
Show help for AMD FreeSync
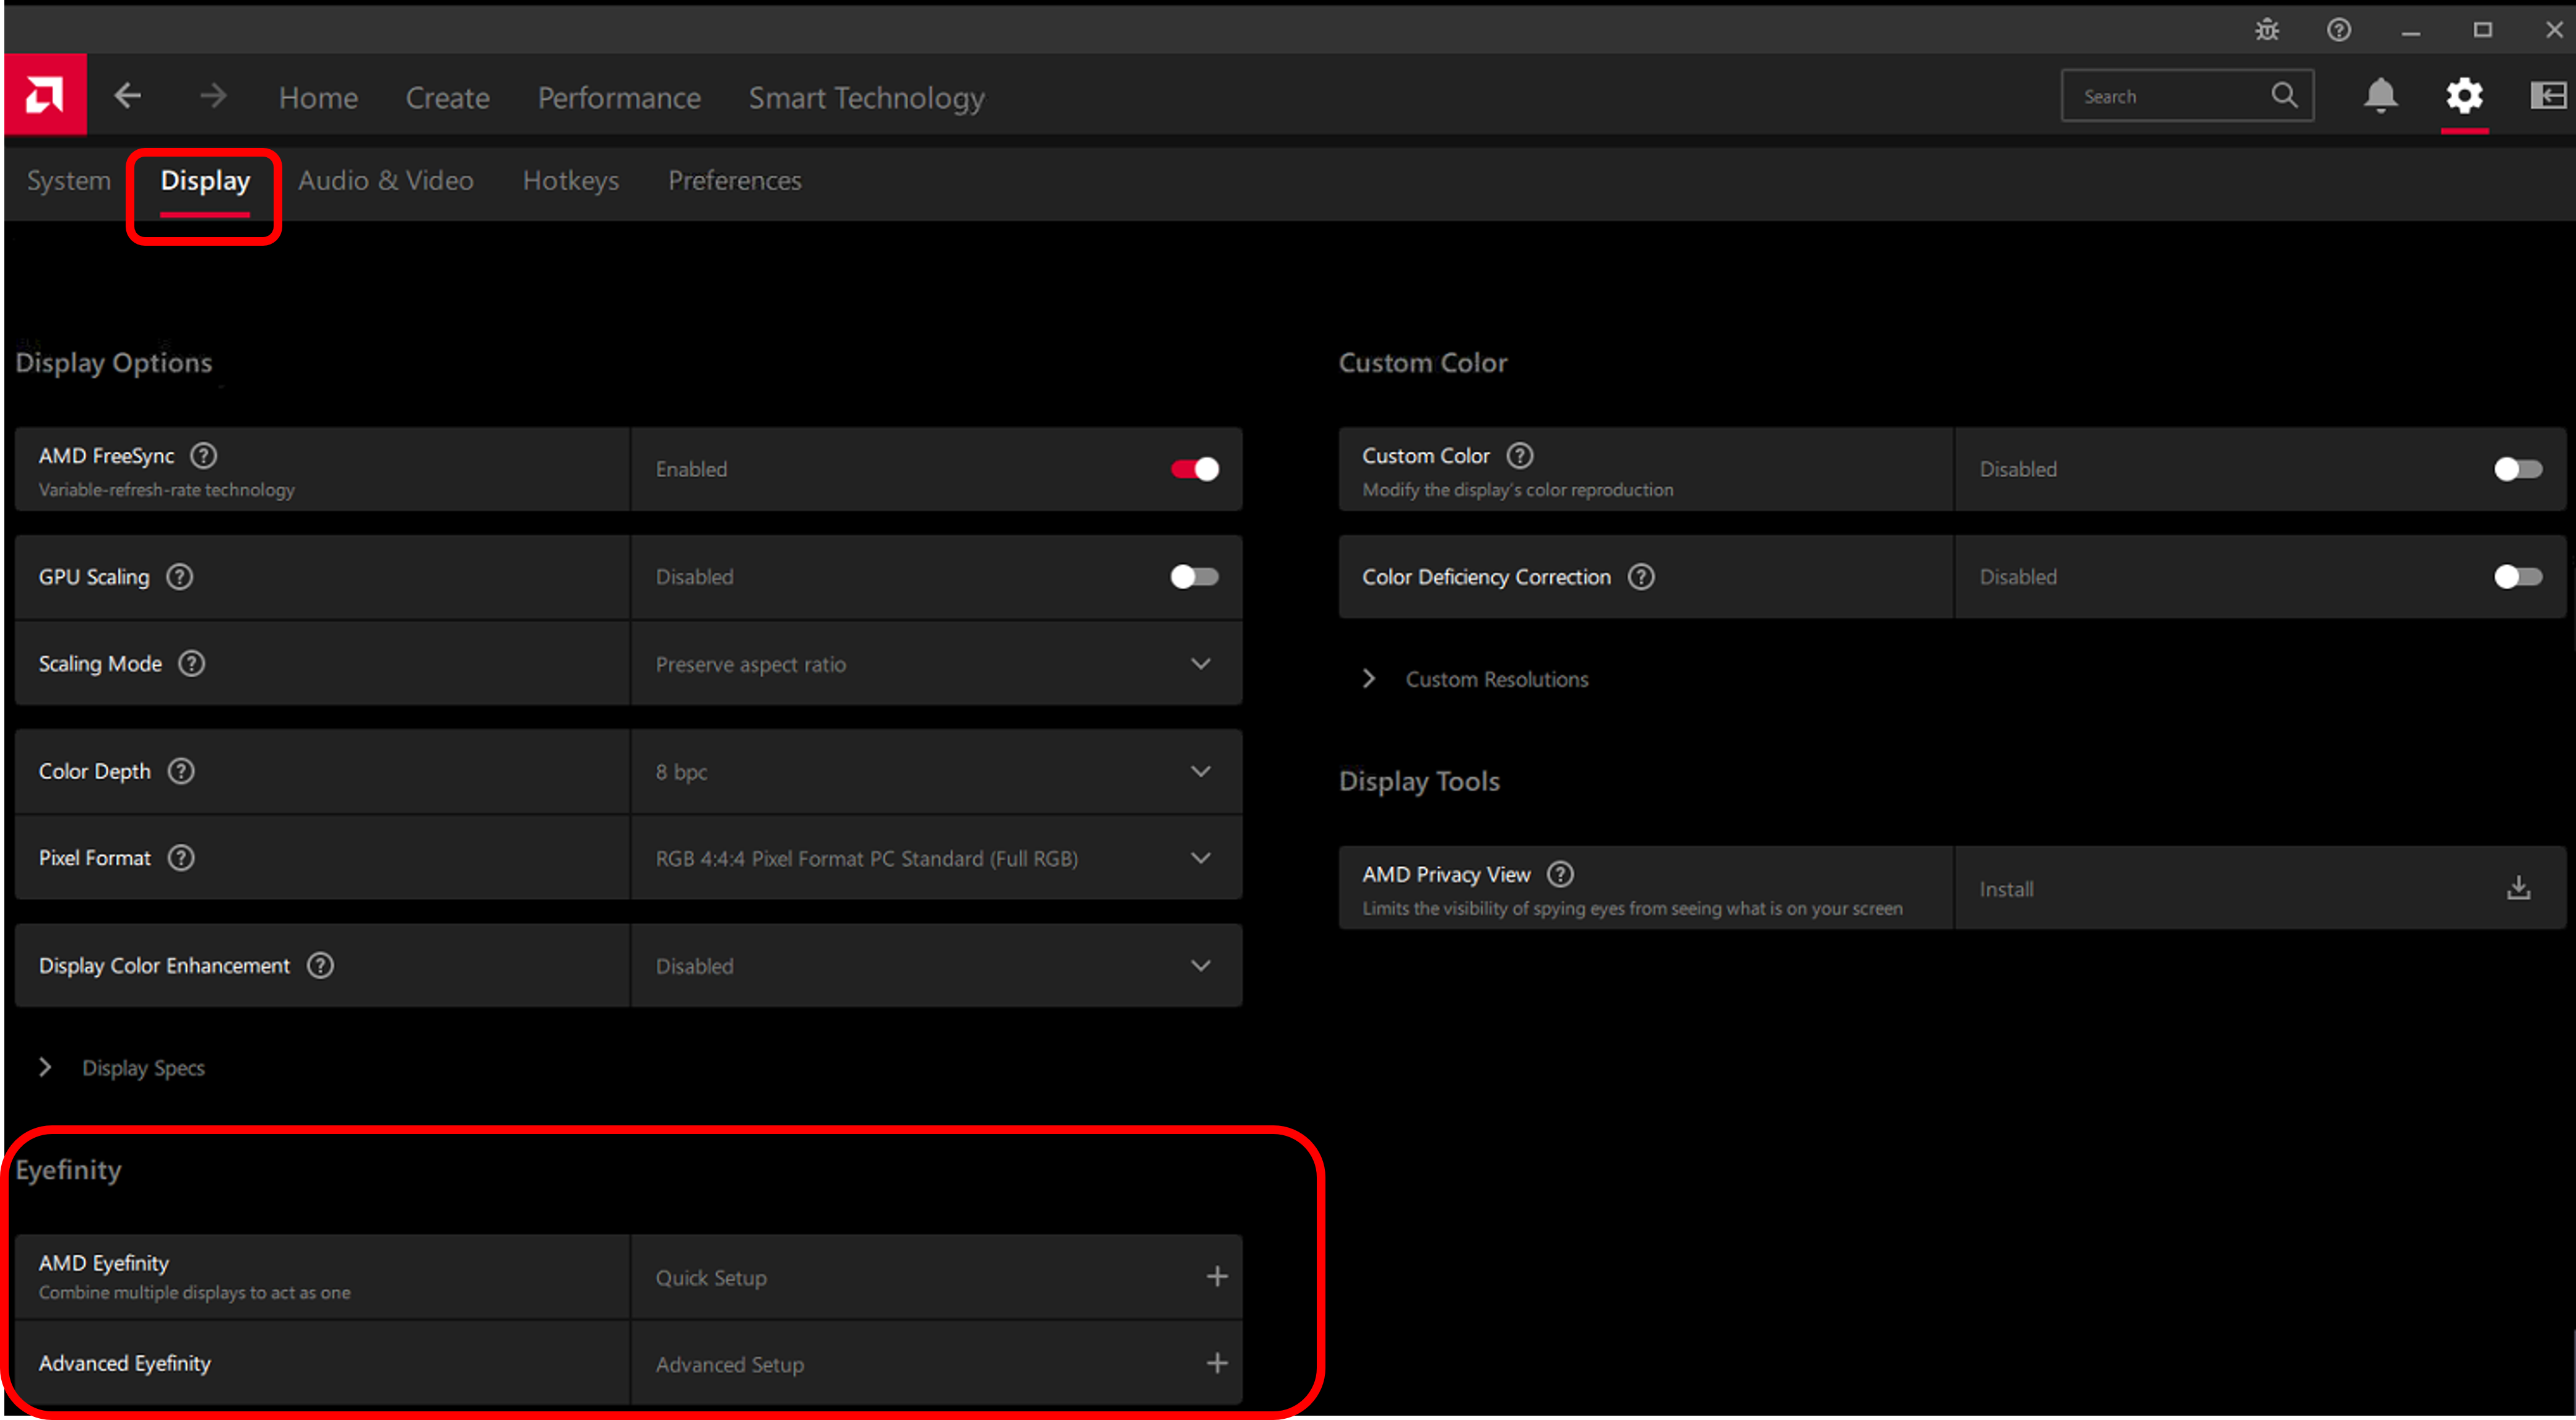[204, 456]
